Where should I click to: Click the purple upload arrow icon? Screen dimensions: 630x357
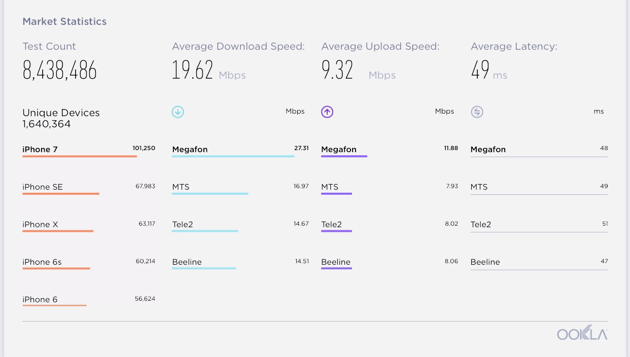(327, 112)
